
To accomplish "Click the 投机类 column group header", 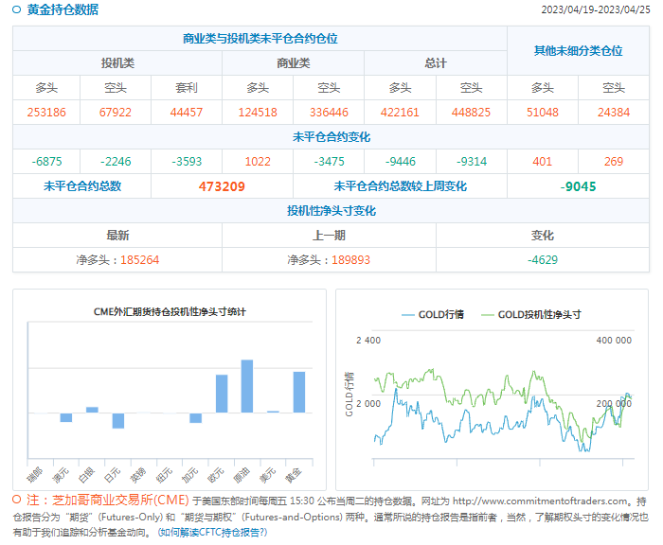I will pyautogui.click(x=117, y=63).
